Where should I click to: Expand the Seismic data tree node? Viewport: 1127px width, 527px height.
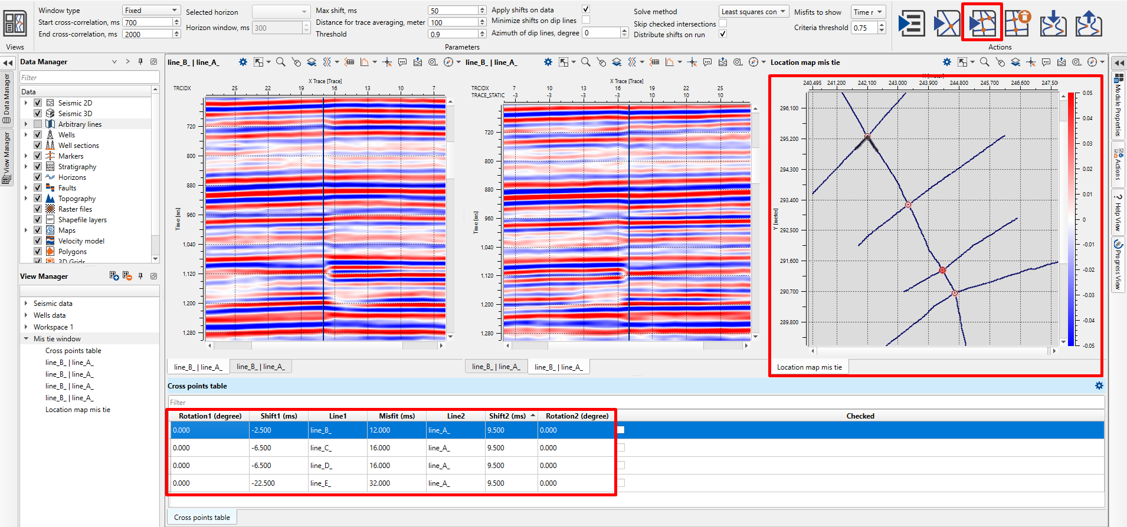pos(26,304)
